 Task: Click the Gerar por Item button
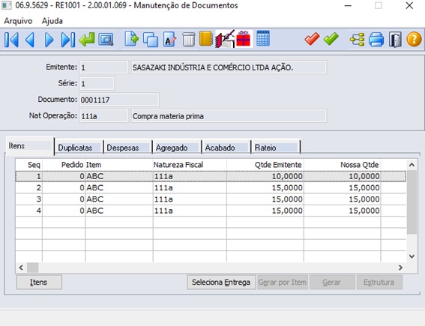click(283, 283)
